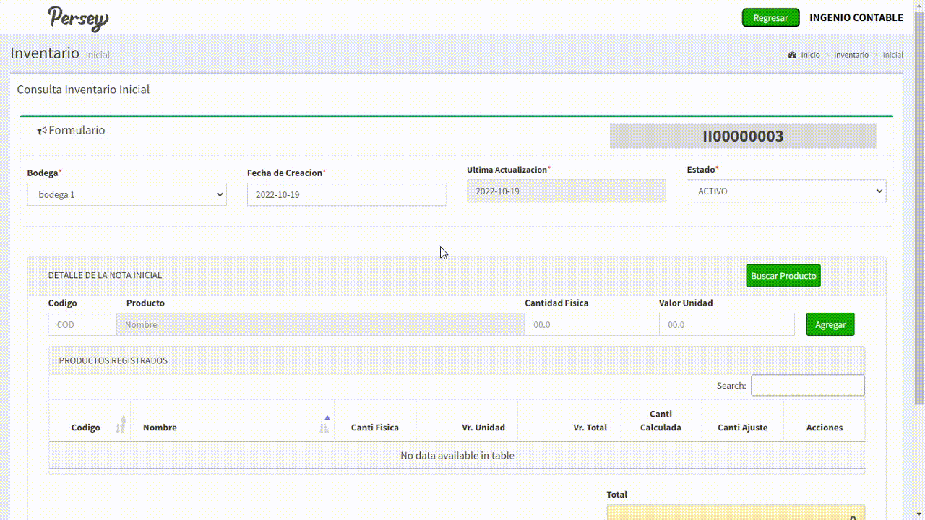925x520 pixels.
Task: Click the Persey logo
Action: click(78, 18)
